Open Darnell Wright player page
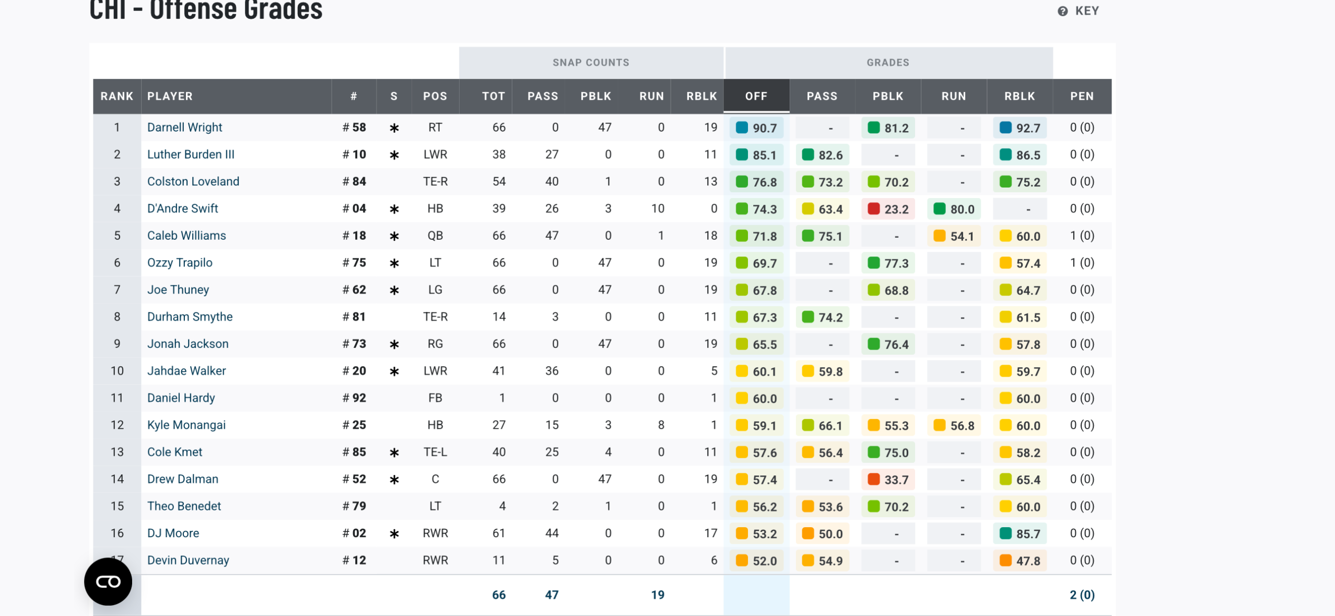The image size is (1335, 616). click(x=184, y=127)
